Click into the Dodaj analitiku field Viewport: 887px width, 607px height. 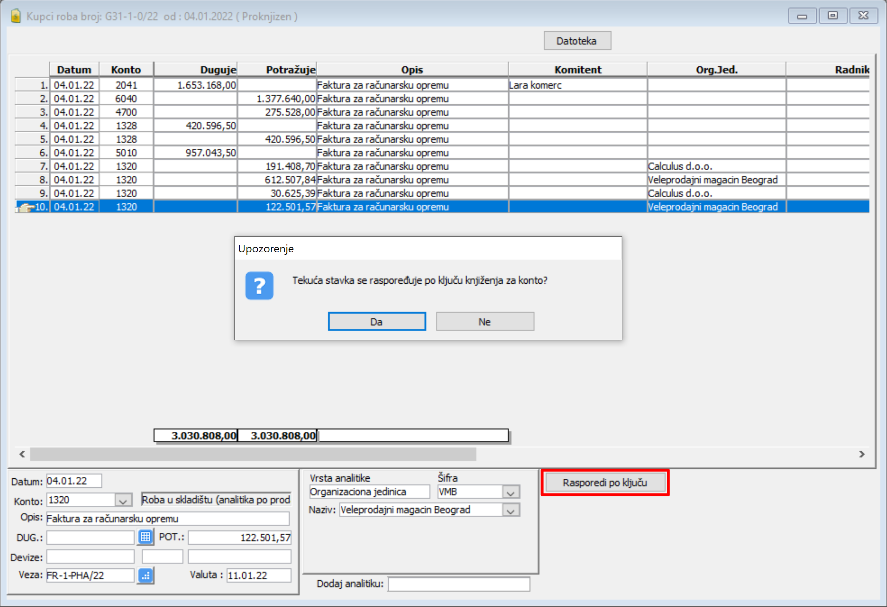[458, 584]
